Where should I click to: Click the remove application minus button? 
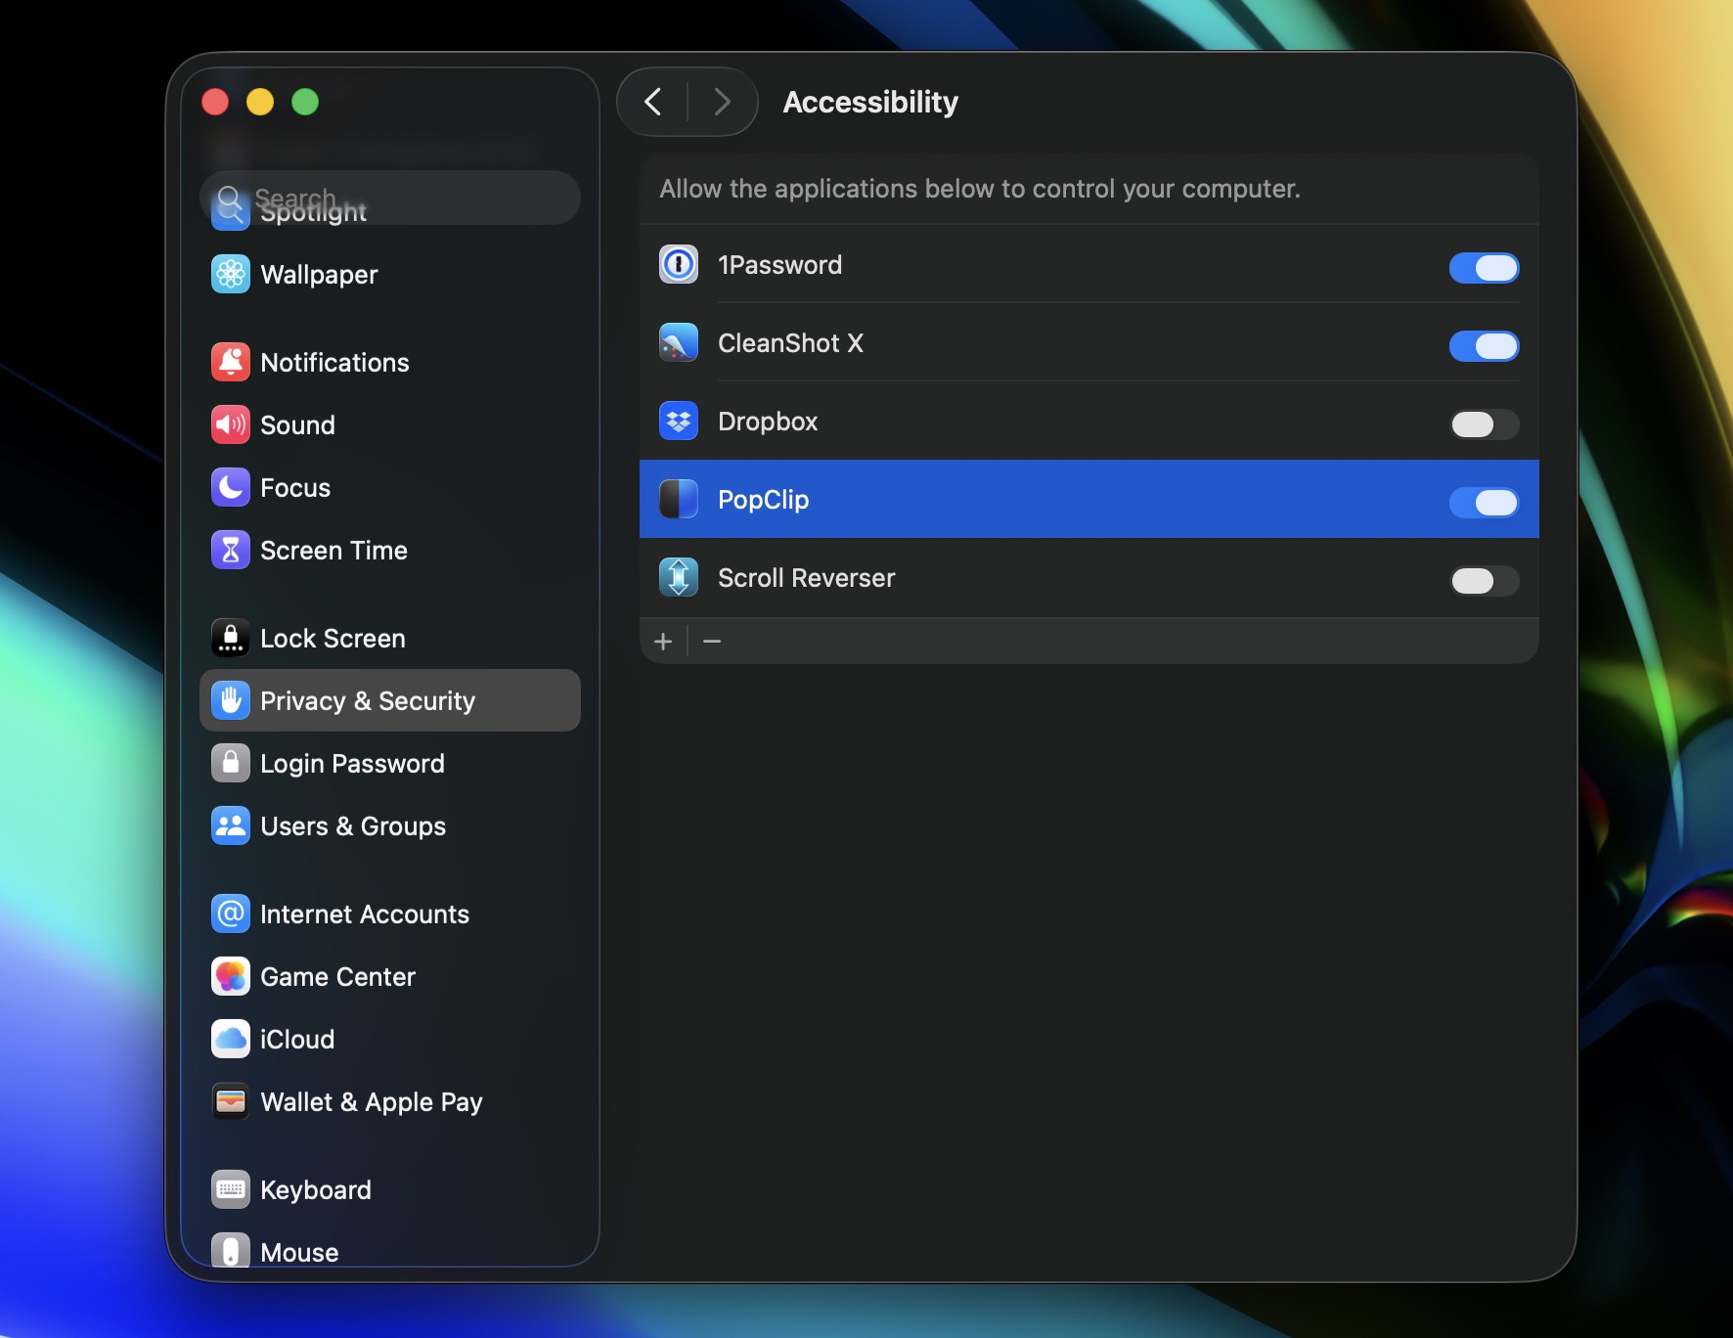click(x=712, y=642)
